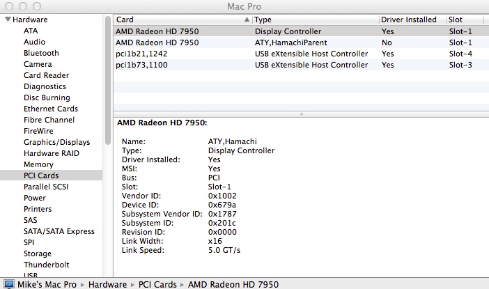Open Storage in the sidebar
Image resolution: width=489 pixels, height=289 pixels.
pos(38,253)
